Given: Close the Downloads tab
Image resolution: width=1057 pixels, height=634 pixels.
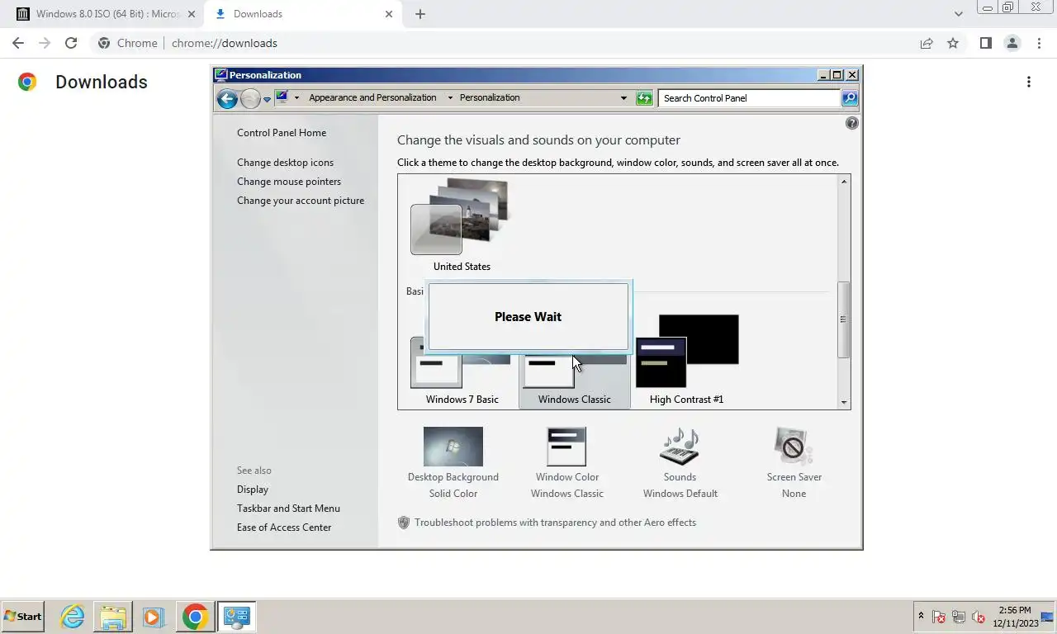Looking at the screenshot, I should point(389,14).
